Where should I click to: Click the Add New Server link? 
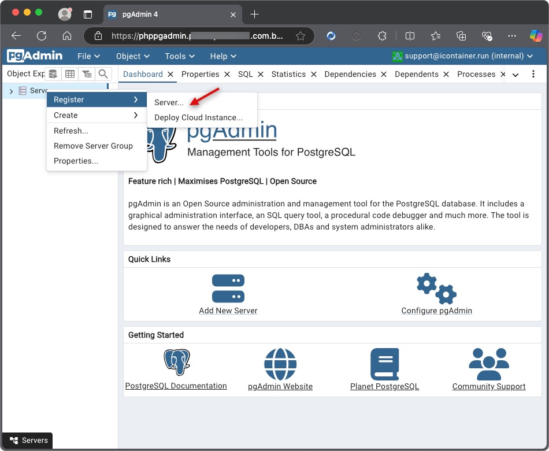pyautogui.click(x=228, y=310)
